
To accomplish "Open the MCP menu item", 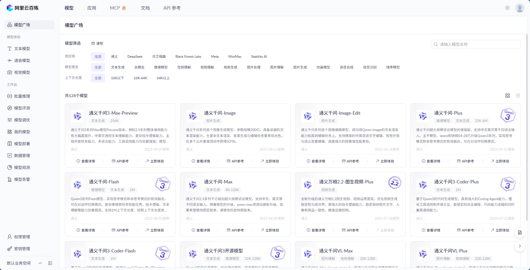I will pyautogui.click(x=118, y=8).
